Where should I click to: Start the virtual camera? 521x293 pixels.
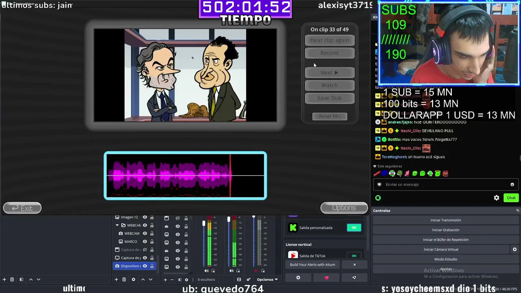click(441, 249)
